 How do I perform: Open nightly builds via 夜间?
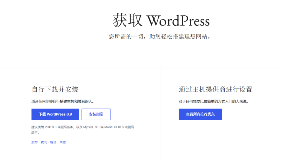[x=43, y=142]
